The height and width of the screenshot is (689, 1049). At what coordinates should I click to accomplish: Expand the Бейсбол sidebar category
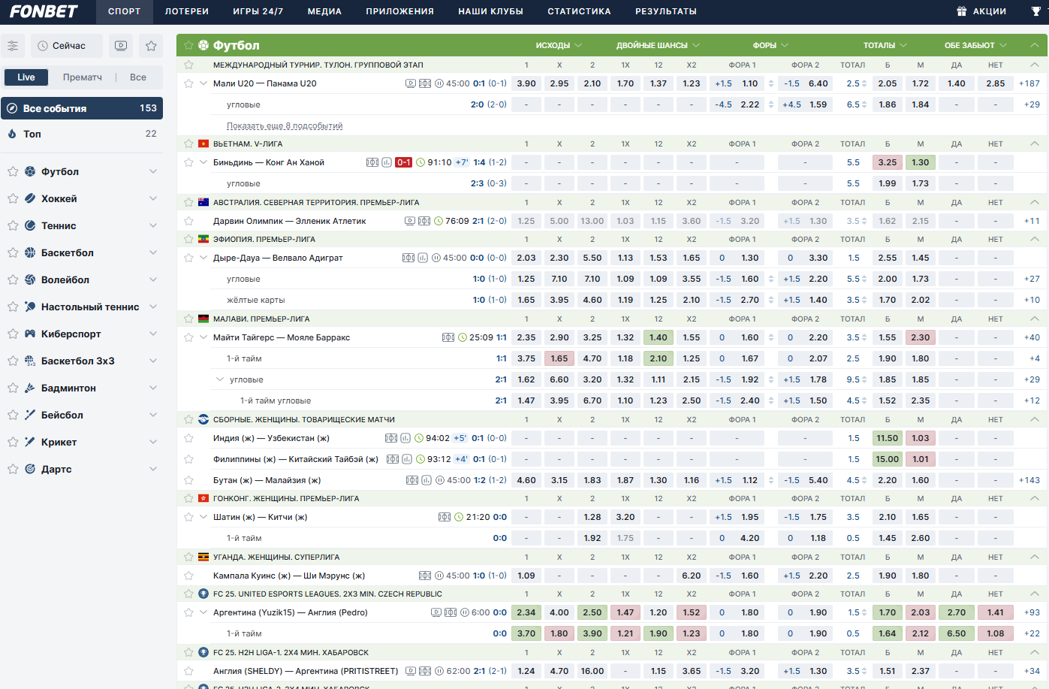point(153,415)
